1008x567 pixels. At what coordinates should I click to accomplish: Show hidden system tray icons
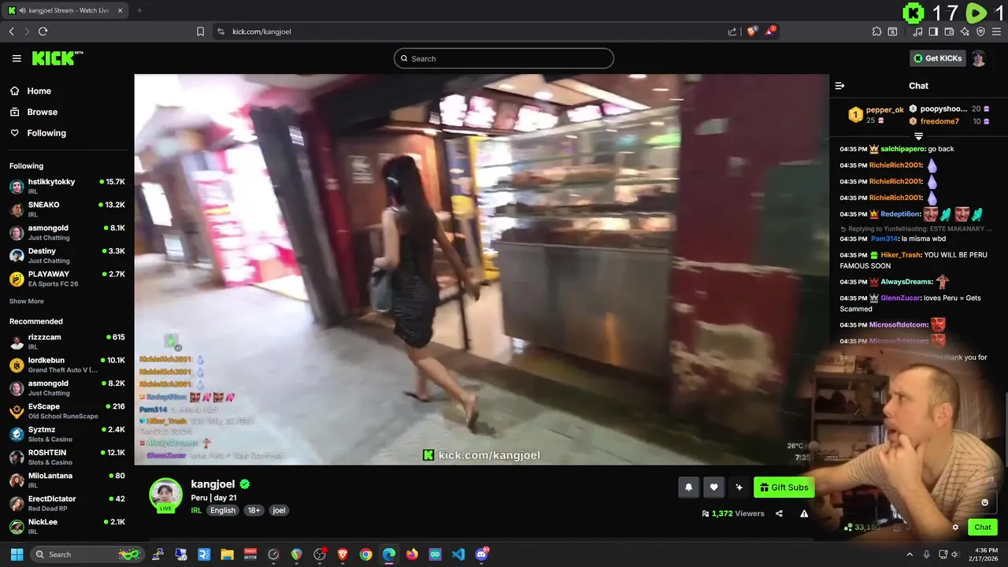pos(910,554)
